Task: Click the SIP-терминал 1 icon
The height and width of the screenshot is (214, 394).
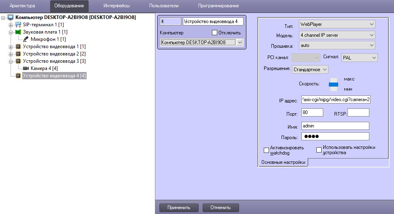Action: [x=18, y=25]
